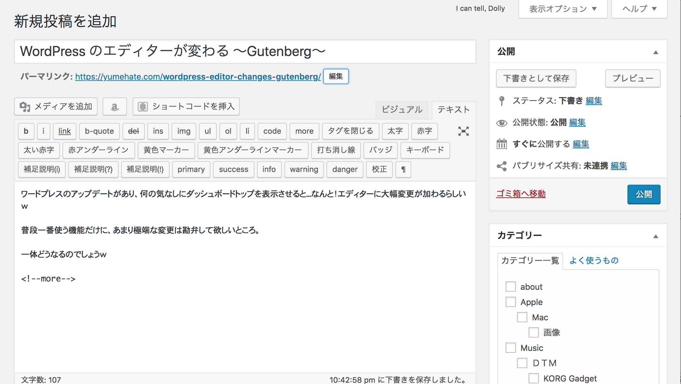Image resolution: width=681 pixels, height=384 pixels.
Task: Click the Amazon 'a' icon button
Action: pos(115,107)
